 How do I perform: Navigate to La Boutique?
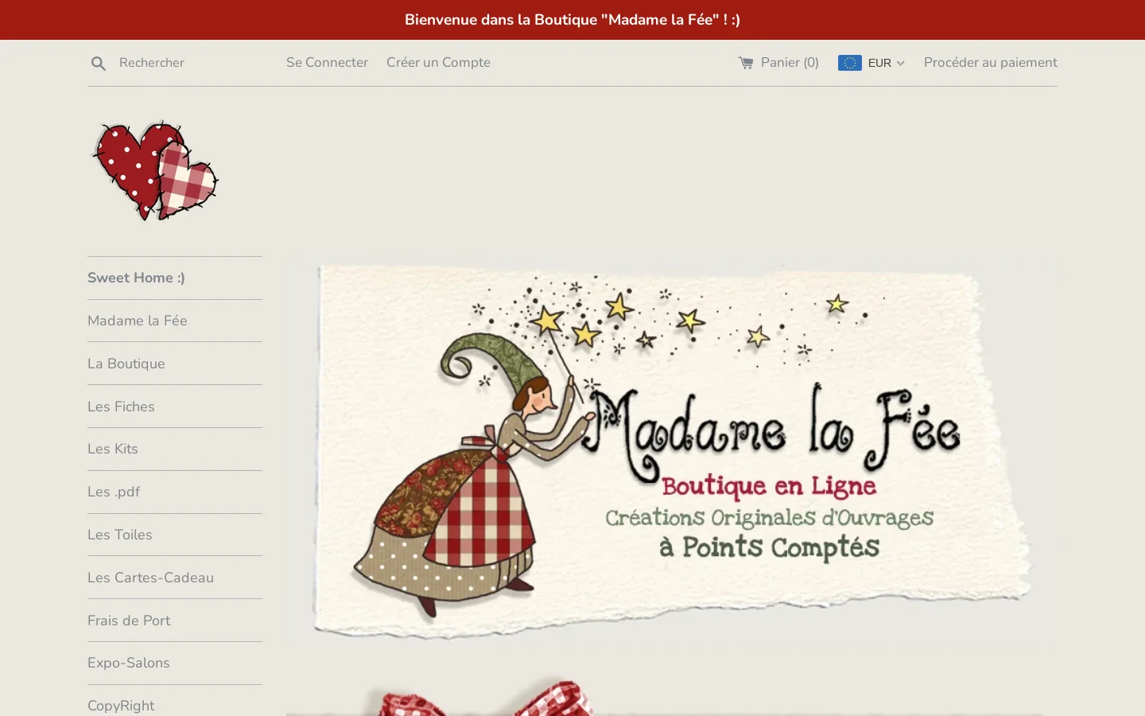tap(126, 364)
